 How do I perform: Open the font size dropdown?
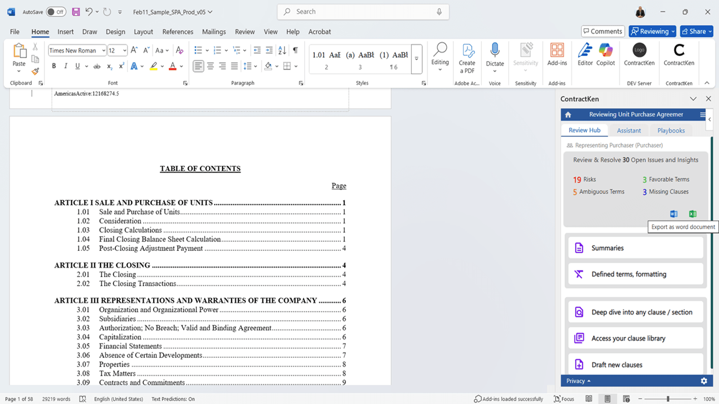tap(125, 50)
